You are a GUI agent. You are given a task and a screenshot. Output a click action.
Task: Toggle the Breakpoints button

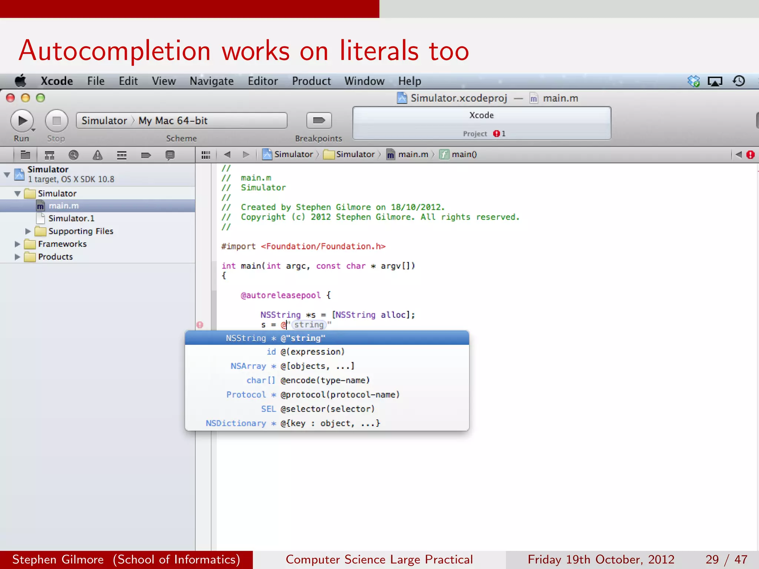pyautogui.click(x=319, y=120)
